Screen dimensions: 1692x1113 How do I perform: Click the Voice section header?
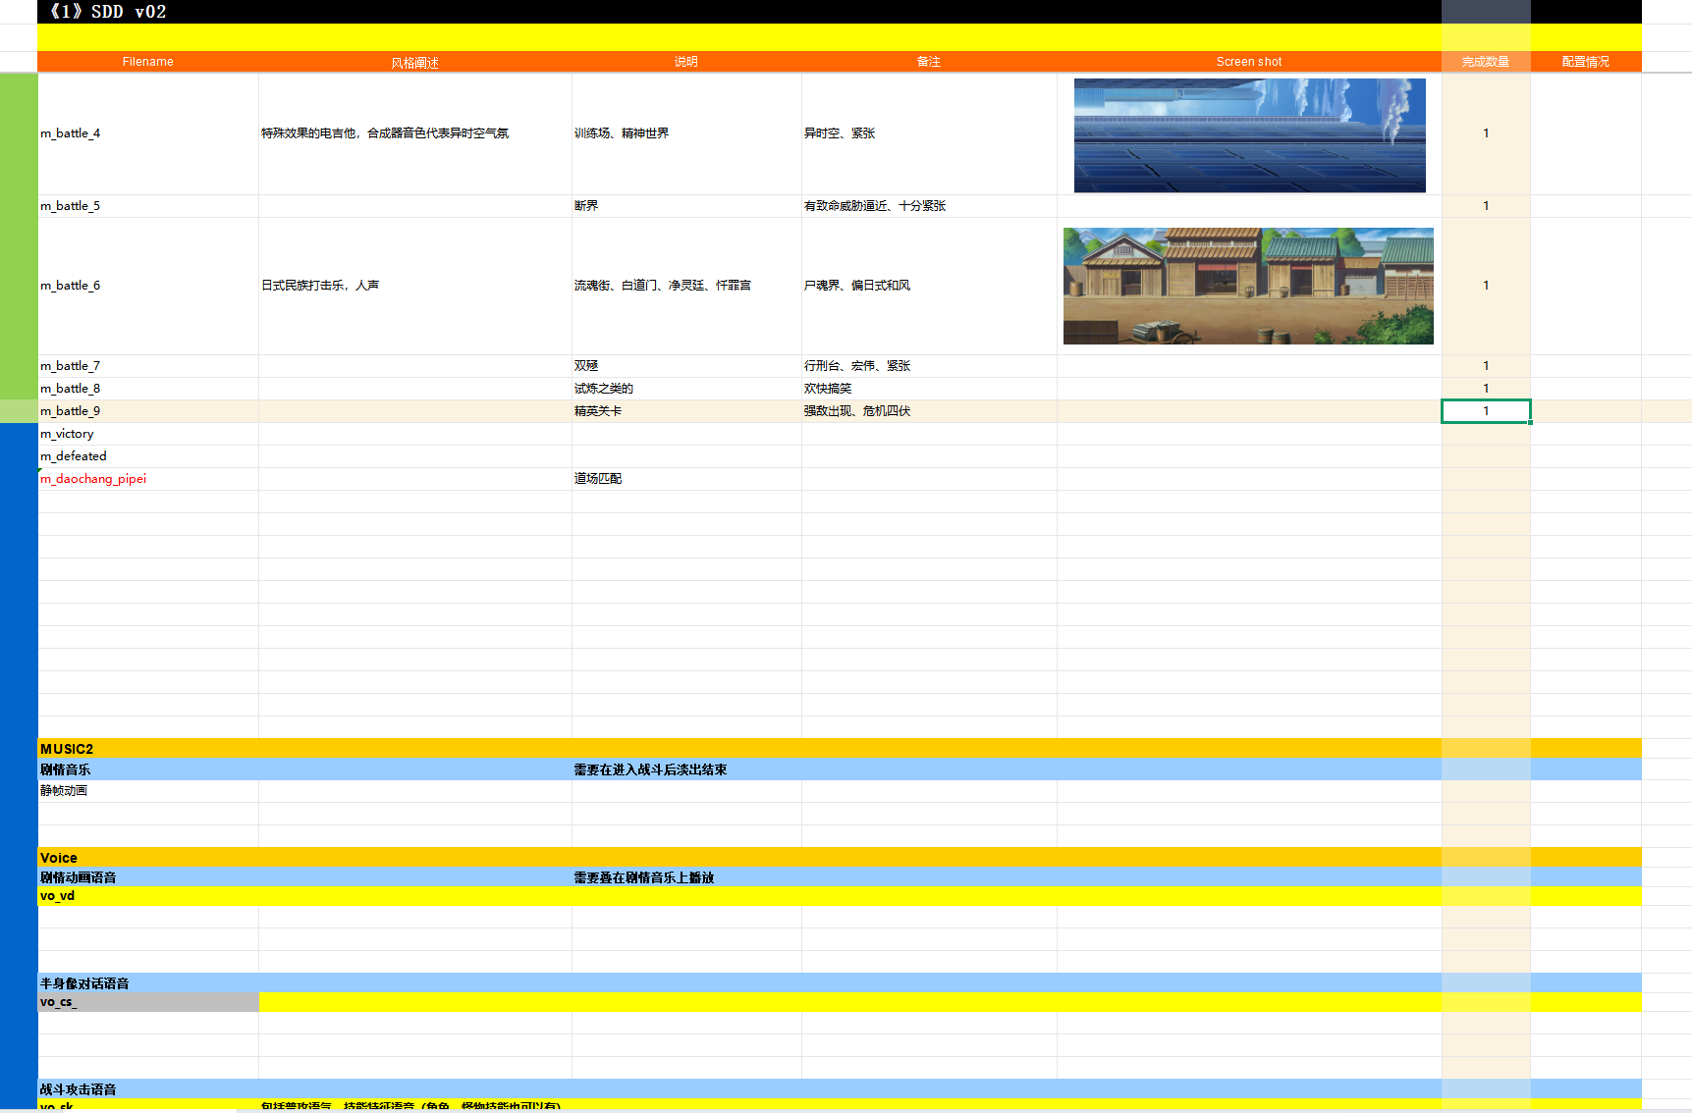point(59,858)
